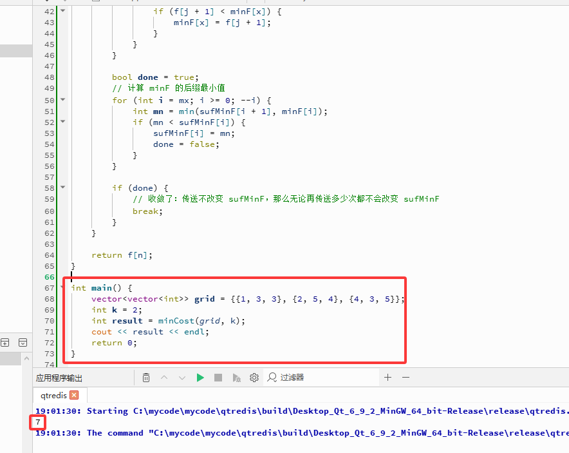This screenshot has height=453, width=569.
Task: Click the "Starting C:\mycode" output line
Action: pyautogui.click(x=302, y=411)
